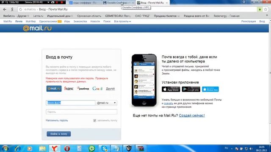Toggle the 'запомнить почту' checkbox
Viewport: 271px width, 152px height.
[x=95, y=121]
